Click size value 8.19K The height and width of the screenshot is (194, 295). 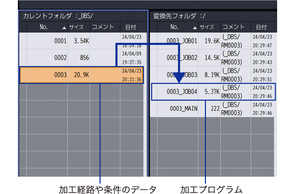[212, 75]
